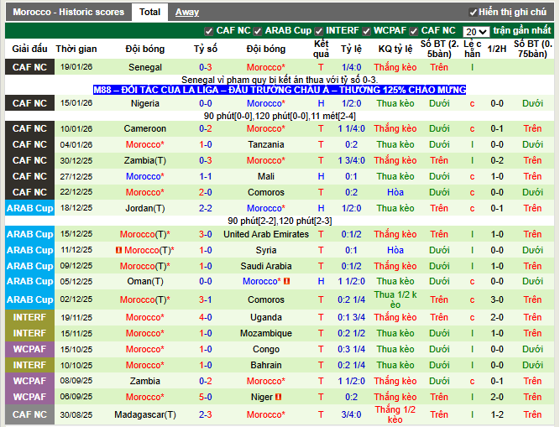This screenshot has height=427, width=560.
Task: Click the WCPAF badge on the Congo match row
Action: 29,349
